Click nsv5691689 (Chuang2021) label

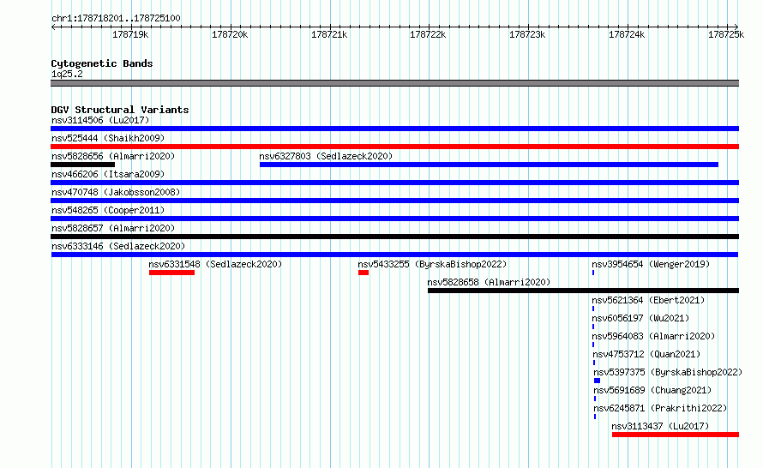point(652,390)
